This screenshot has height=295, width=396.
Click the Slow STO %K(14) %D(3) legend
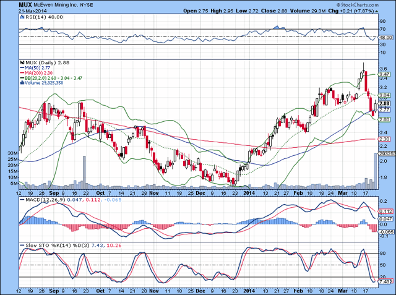tap(58, 246)
